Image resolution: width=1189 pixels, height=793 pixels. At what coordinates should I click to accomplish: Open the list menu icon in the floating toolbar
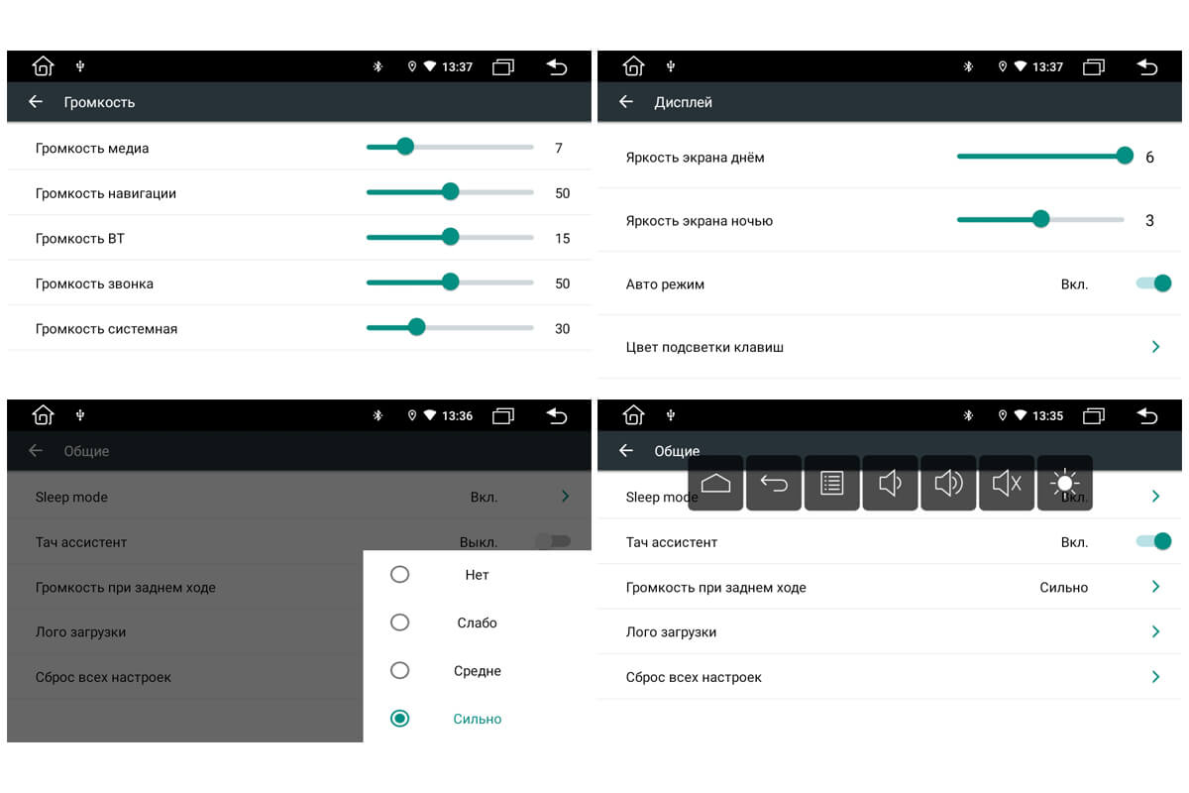pos(832,483)
